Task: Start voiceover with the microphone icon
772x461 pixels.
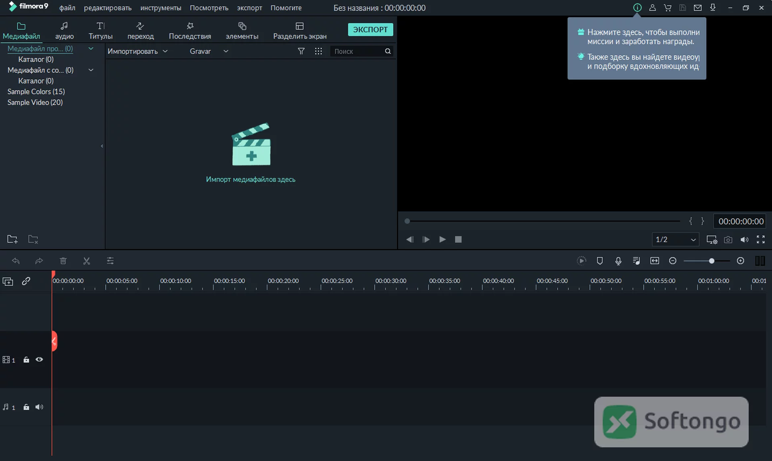Action: [618, 261]
